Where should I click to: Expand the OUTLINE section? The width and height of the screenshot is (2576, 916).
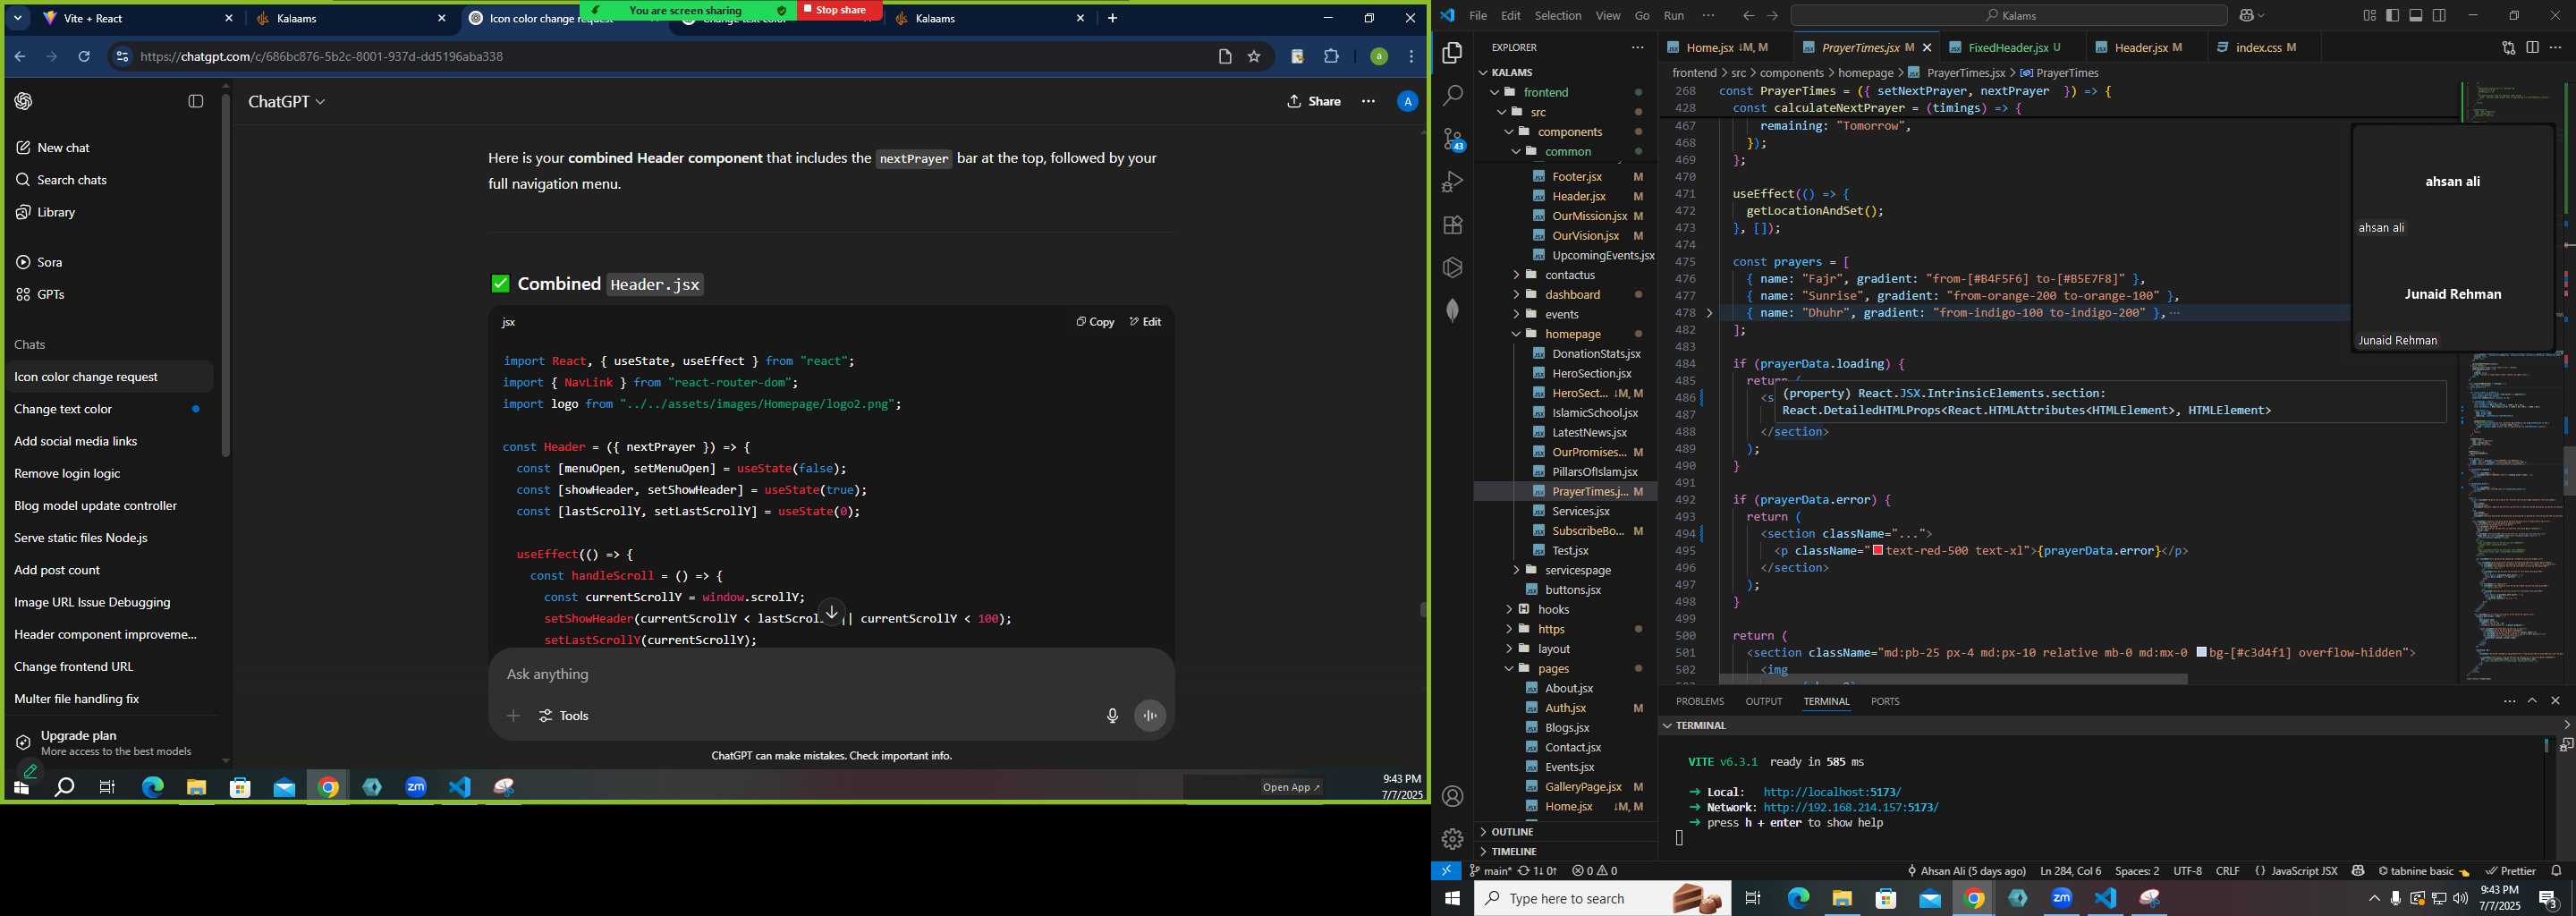coord(1566,832)
